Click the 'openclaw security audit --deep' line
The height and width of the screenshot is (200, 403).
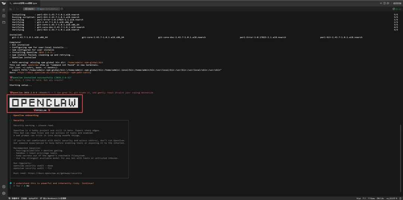coord(33,166)
